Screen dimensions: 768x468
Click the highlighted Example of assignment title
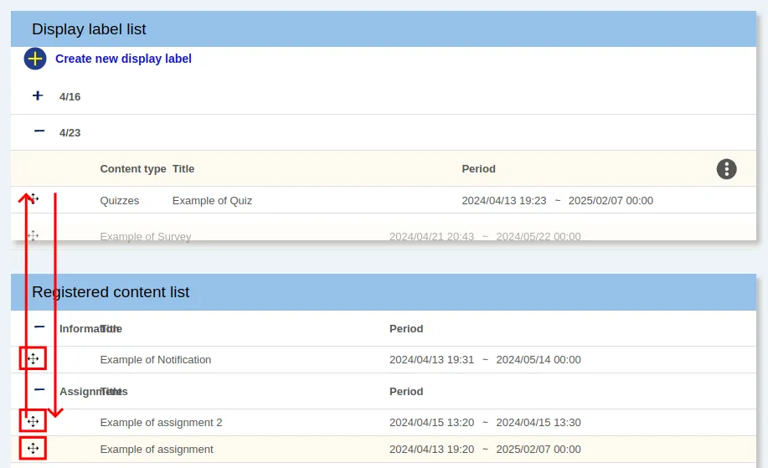click(156, 450)
